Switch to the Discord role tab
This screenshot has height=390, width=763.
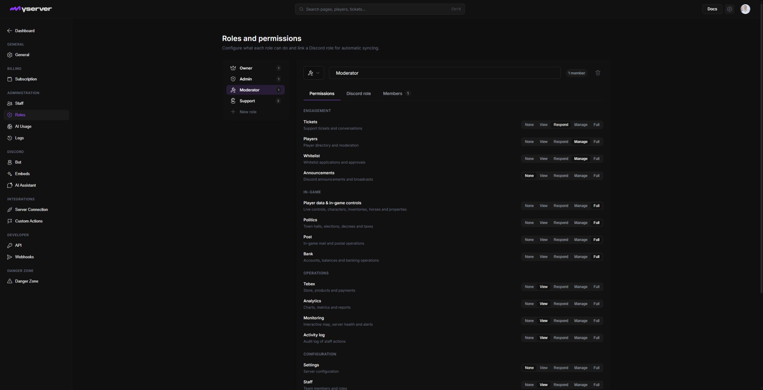point(359,94)
